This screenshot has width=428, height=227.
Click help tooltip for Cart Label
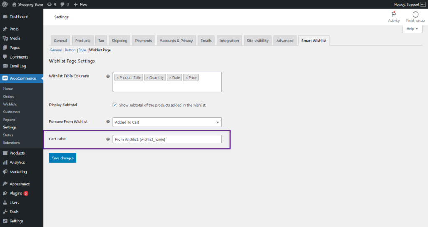108,139
